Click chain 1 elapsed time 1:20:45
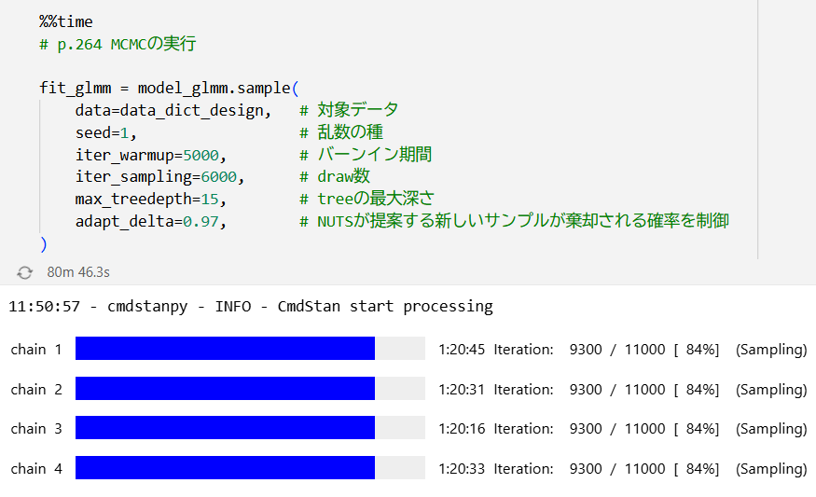The height and width of the screenshot is (497, 816). 462,349
